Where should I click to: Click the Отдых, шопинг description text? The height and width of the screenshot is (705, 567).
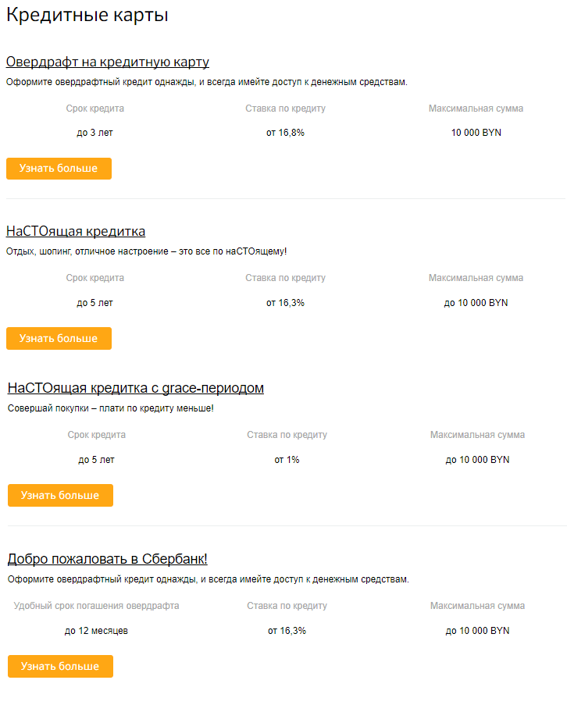[x=146, y=251]
